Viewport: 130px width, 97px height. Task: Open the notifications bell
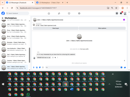coord(121,13)
